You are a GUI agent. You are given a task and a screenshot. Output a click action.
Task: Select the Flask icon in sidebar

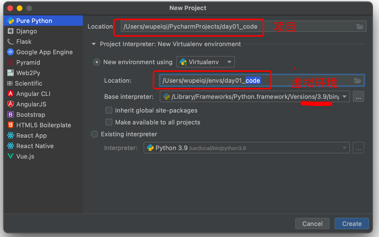pos(11,42)
